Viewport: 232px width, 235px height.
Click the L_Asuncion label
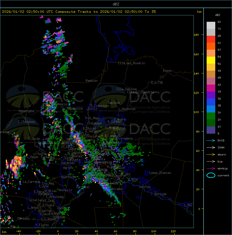pyautogui.click(x=127, y=109)
